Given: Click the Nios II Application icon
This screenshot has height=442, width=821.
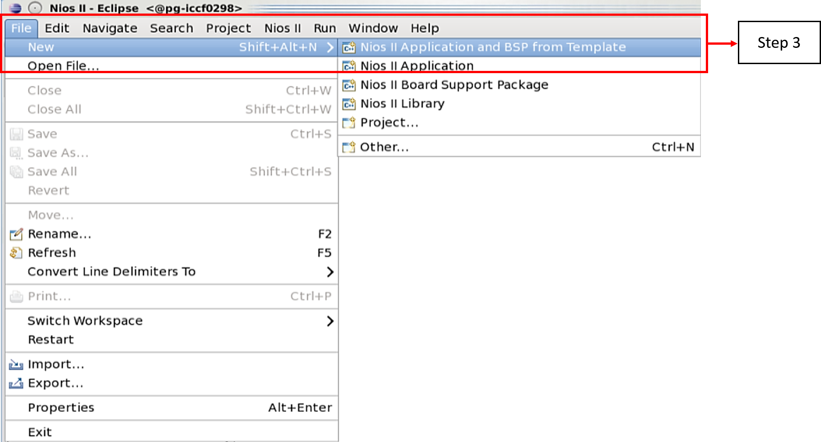Looking at the screenshot, I should [x=349, y=66].
